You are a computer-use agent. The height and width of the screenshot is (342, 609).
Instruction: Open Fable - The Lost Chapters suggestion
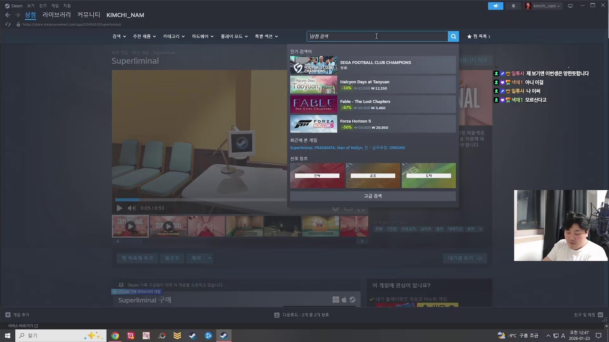tap(373, 104)
